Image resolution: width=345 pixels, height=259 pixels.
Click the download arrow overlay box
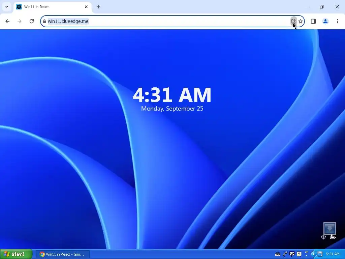330,228
